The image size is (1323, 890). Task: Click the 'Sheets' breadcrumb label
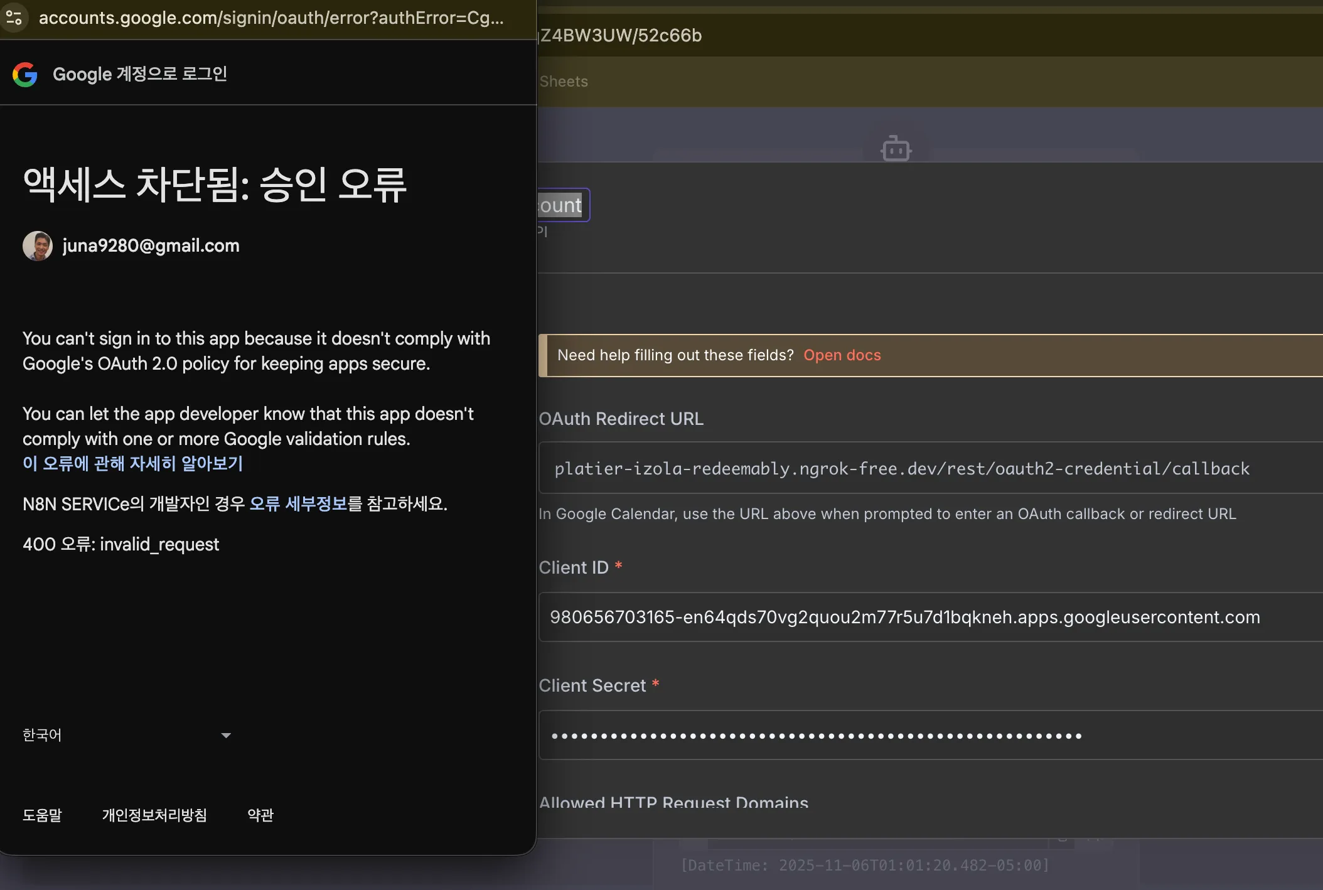(x=563, y=81)
